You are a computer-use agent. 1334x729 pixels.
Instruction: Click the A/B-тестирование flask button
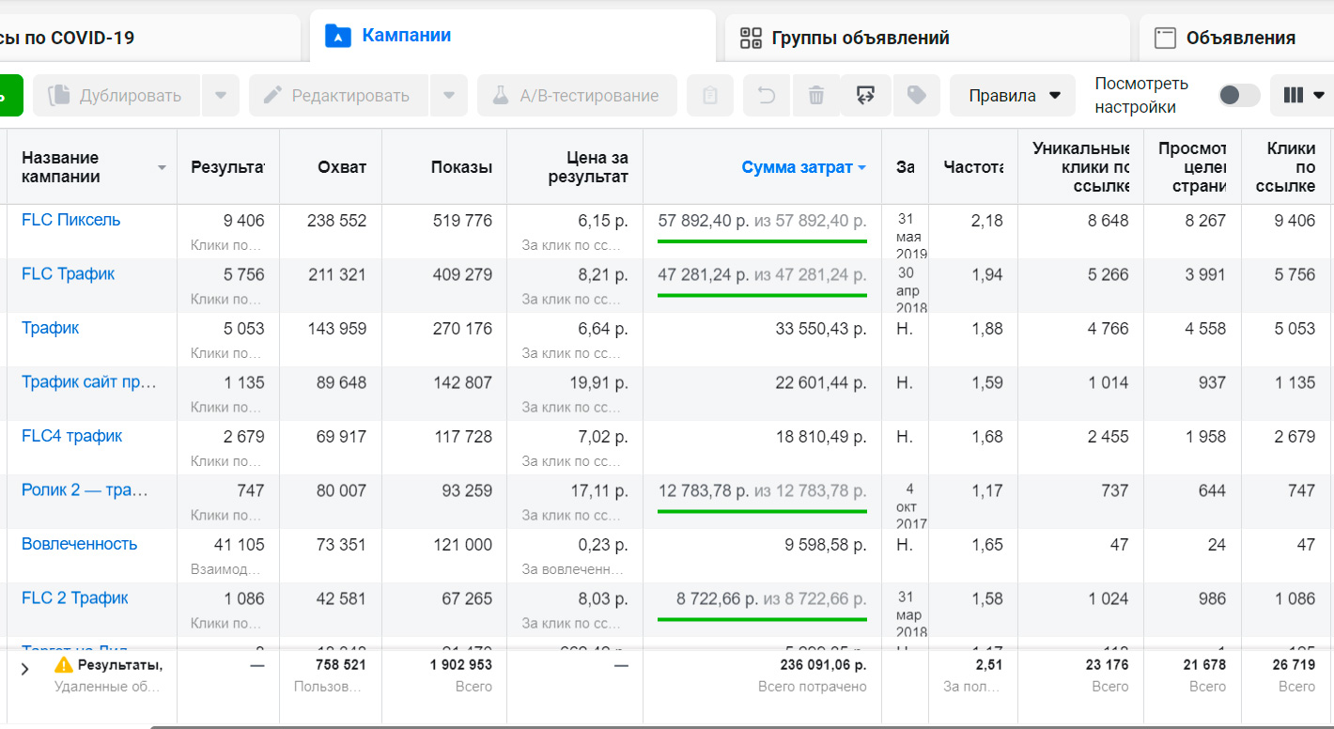(x=577, y=96)
